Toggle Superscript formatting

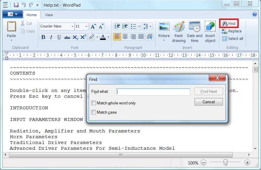point(83,37)
